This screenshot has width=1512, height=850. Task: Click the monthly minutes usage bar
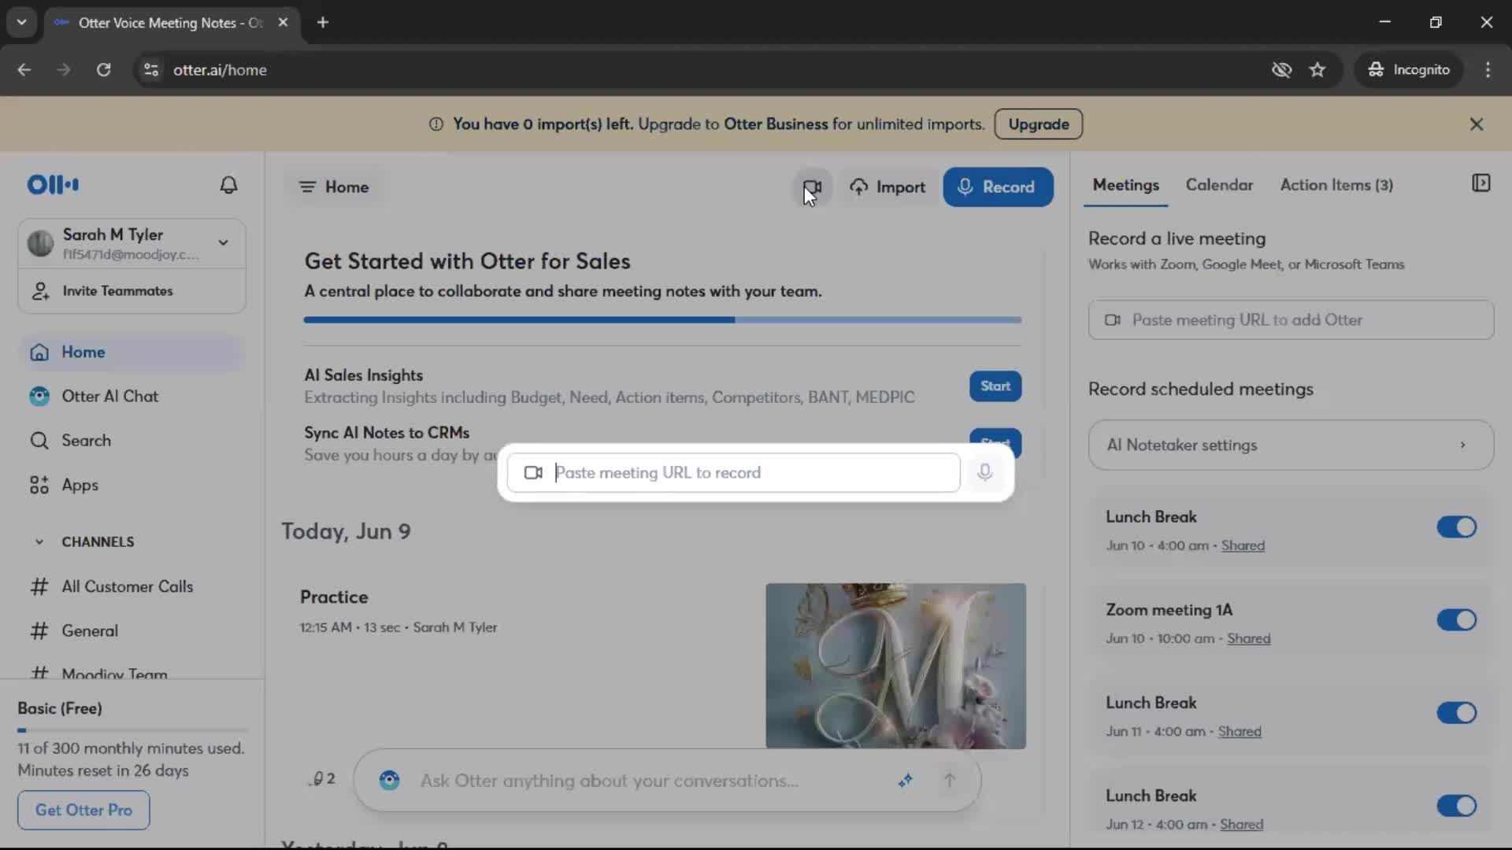point(132,730)
